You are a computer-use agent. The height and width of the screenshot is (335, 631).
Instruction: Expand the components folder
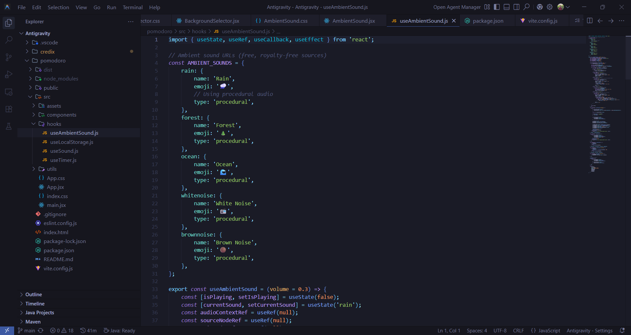pyautogui.click(x=61, y=115)
